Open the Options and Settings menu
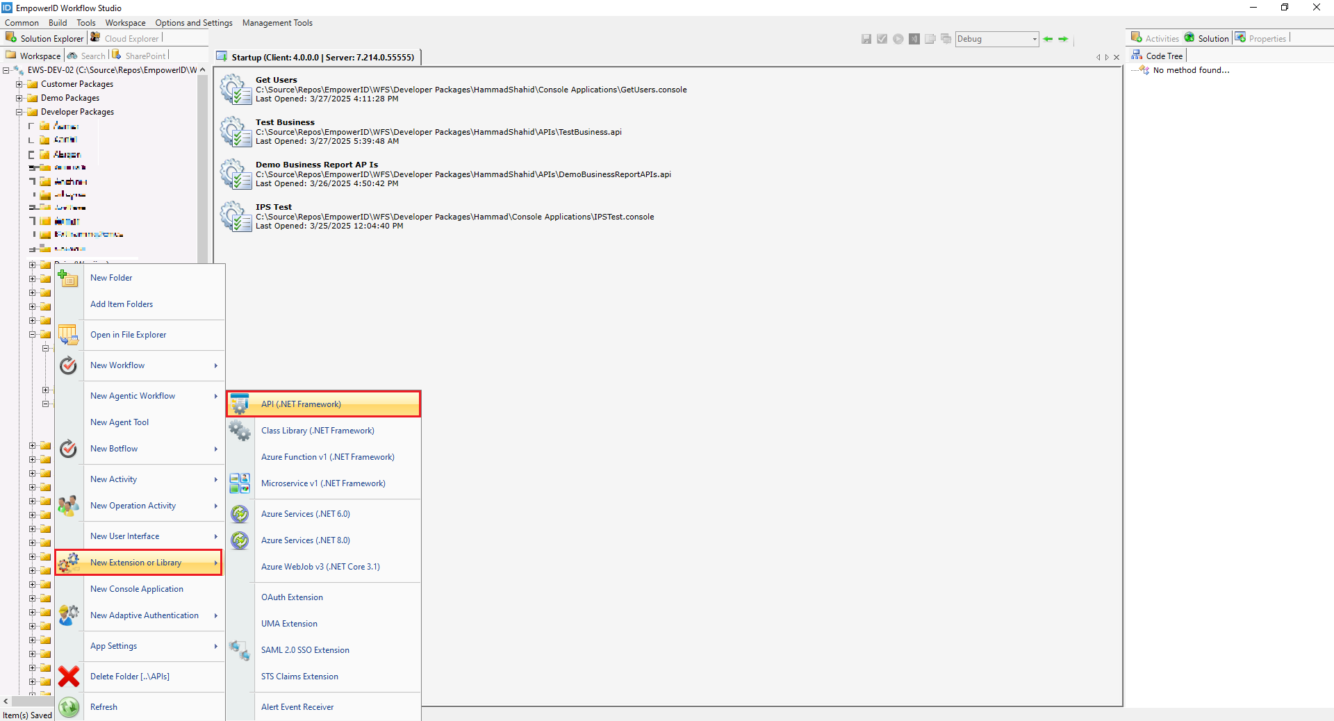The image size is (1334, 721). pyautogui.click(x=194, y=23)
